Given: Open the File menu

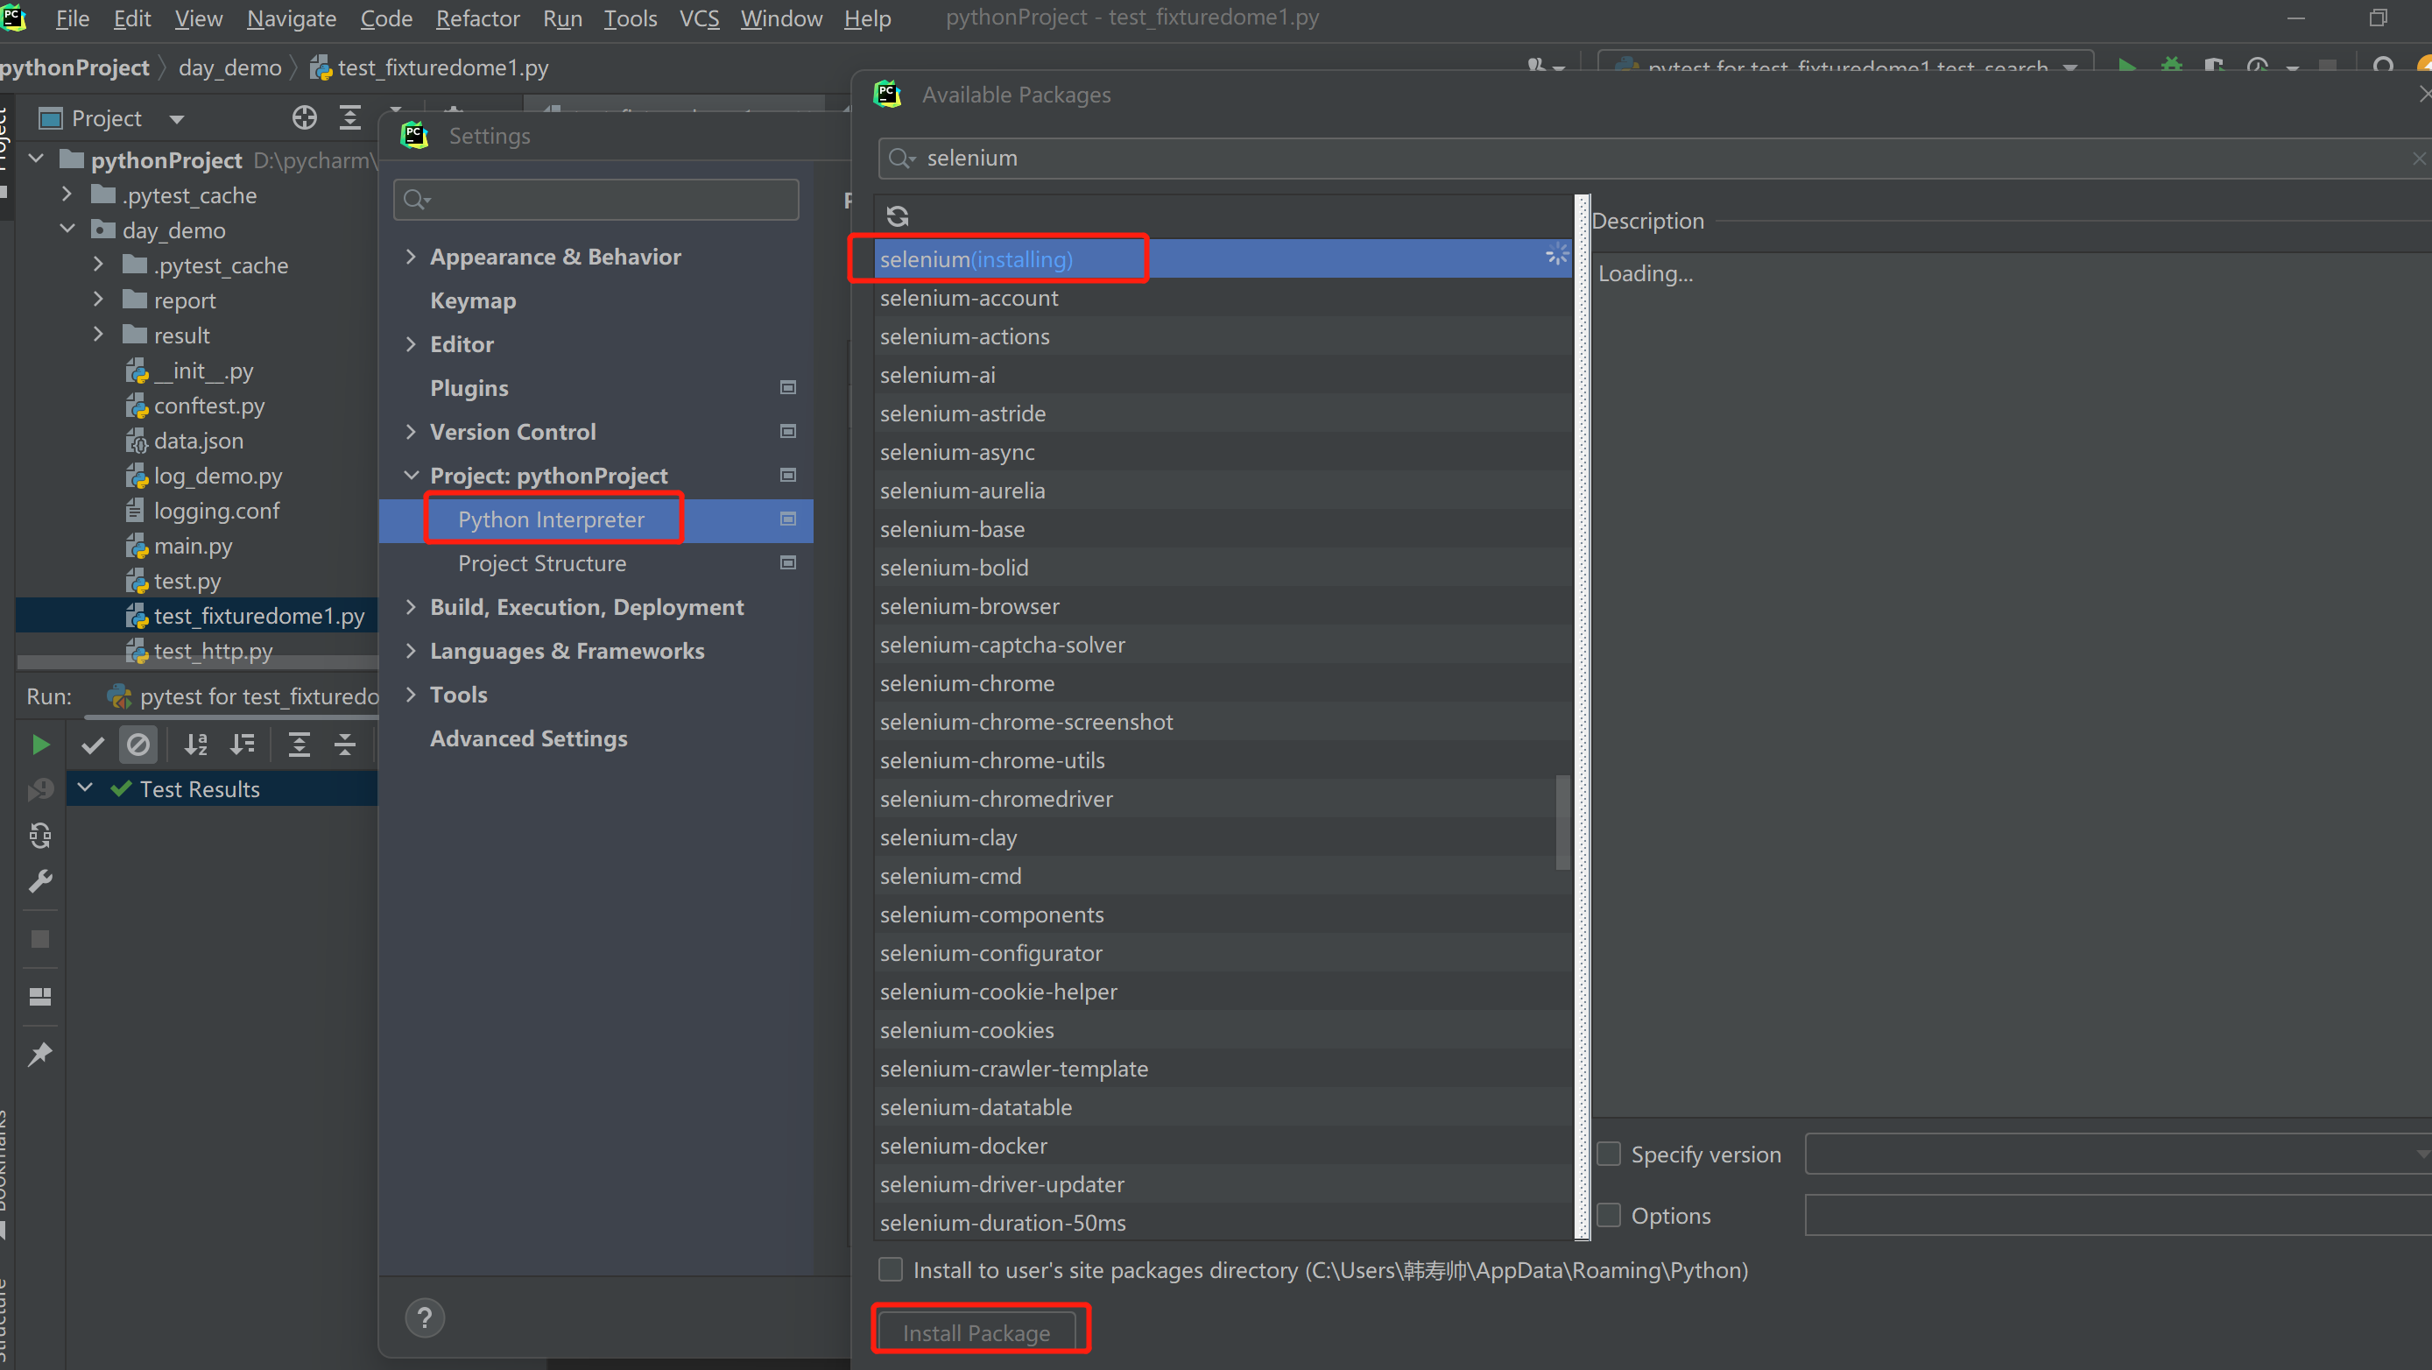Looking at the screenshot, I should (73, 19).
